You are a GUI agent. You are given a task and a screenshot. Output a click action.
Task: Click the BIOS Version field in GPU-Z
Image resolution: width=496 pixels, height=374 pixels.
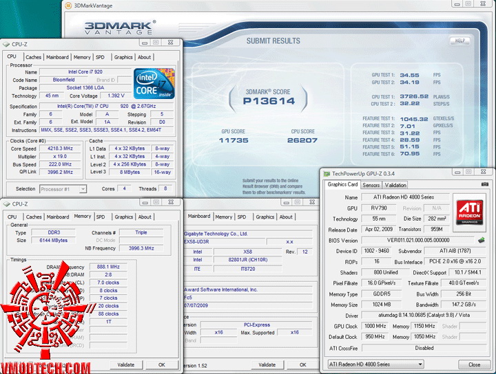[418, 240]
